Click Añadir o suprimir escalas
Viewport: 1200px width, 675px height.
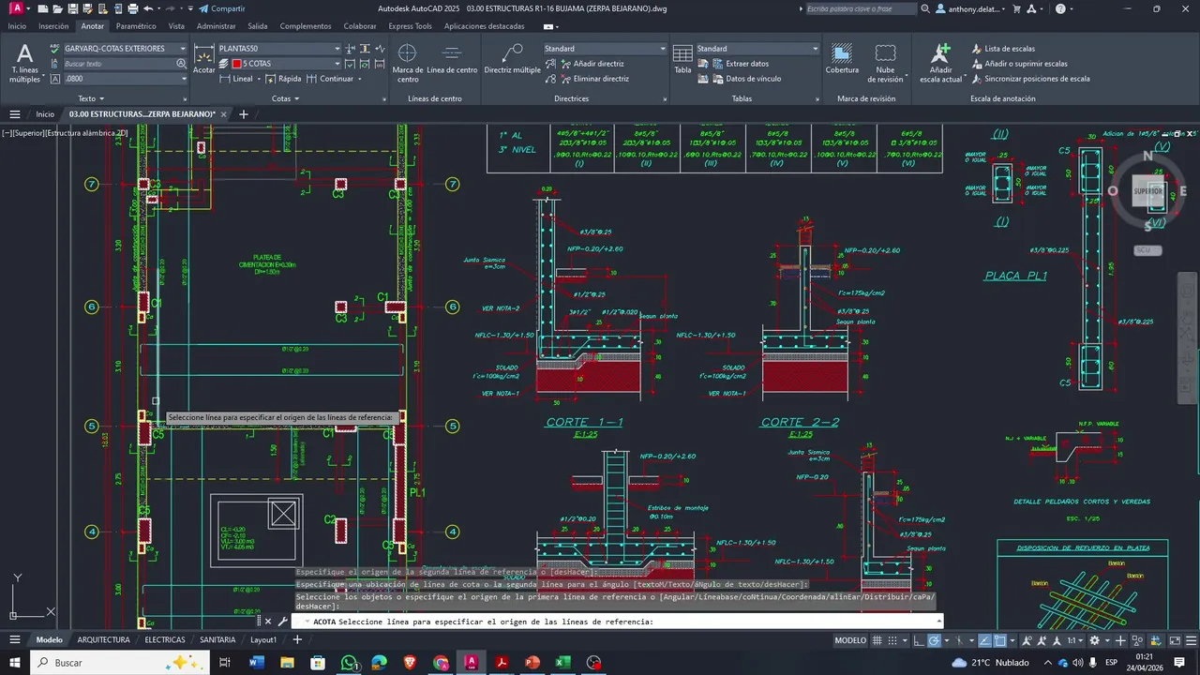tap(1019, 64)
